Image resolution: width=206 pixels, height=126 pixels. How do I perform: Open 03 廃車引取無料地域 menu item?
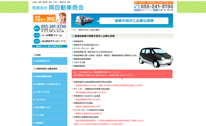tap(50, 76)
